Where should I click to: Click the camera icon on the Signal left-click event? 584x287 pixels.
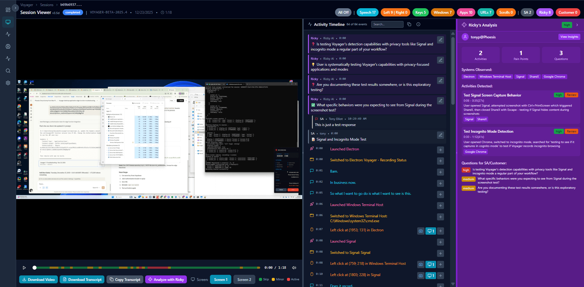click(x=421, y=275)
